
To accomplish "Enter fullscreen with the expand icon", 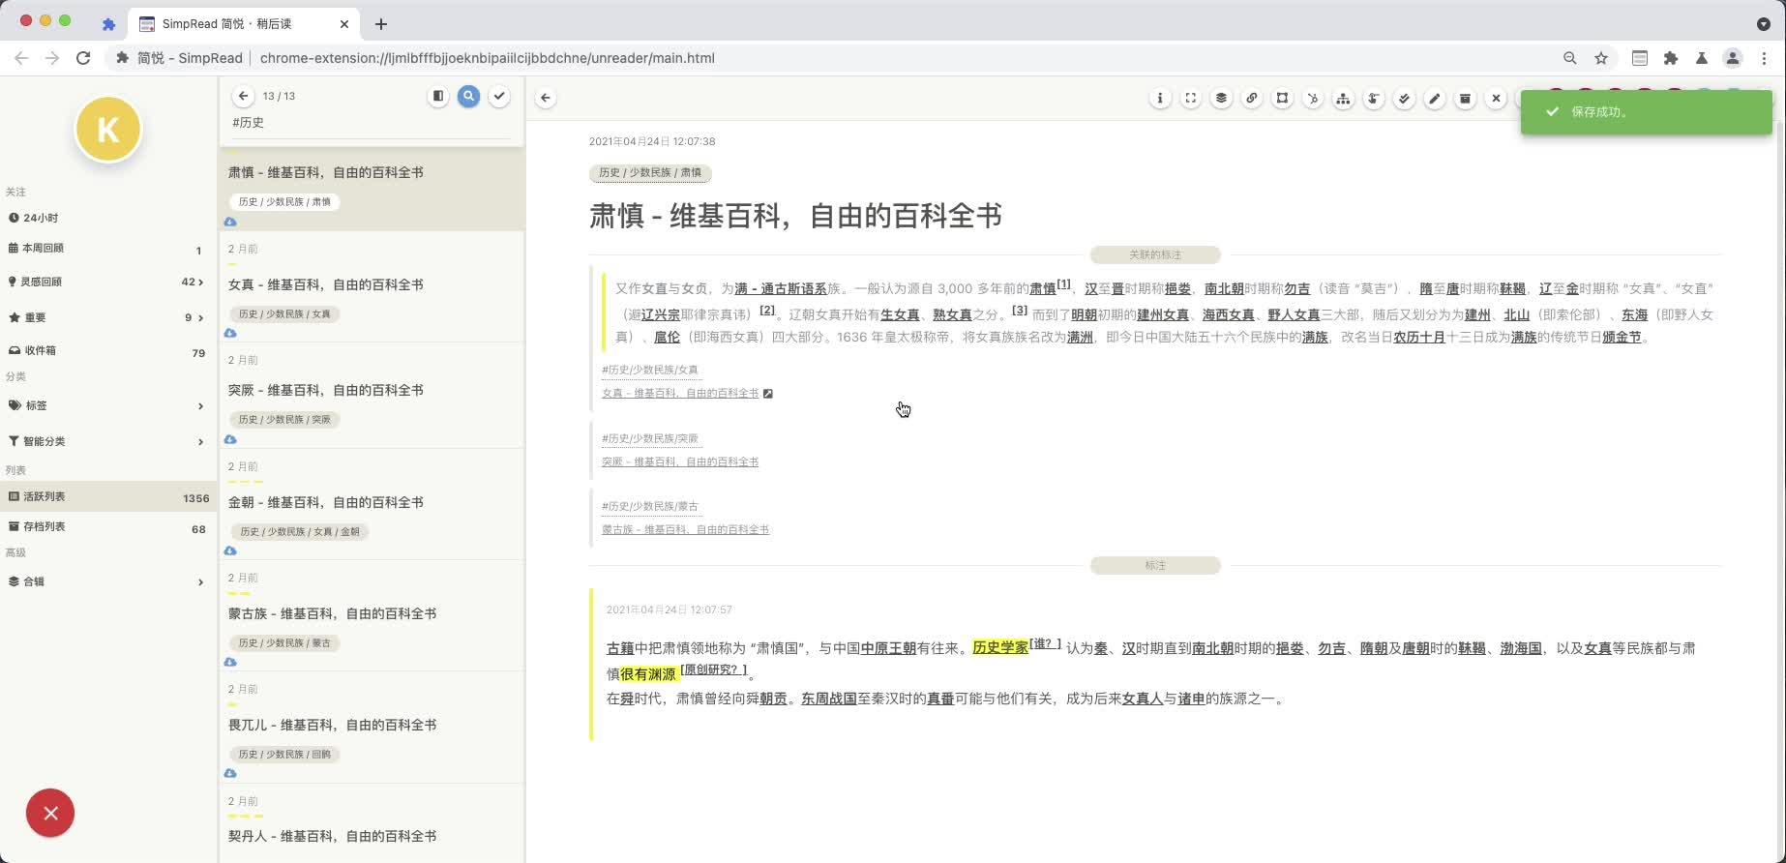I will pyautogui.click(x=1191, y=98).
